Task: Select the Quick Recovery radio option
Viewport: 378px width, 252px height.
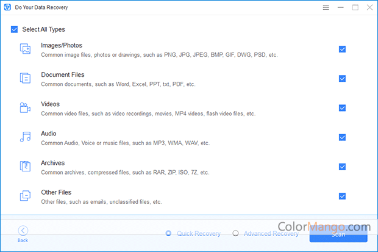Action: pyautogui.click(x=169, y=233)
